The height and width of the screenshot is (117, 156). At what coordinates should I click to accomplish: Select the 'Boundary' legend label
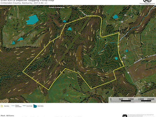click(6, 106)
